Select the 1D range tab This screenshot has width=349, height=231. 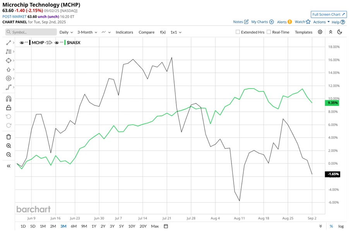click(23, 226)
